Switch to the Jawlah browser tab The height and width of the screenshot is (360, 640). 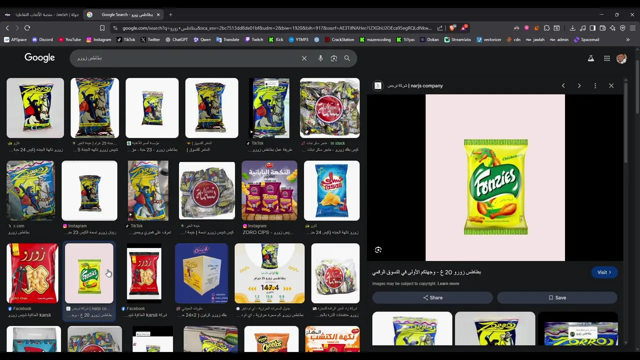[x=41, y=14]
